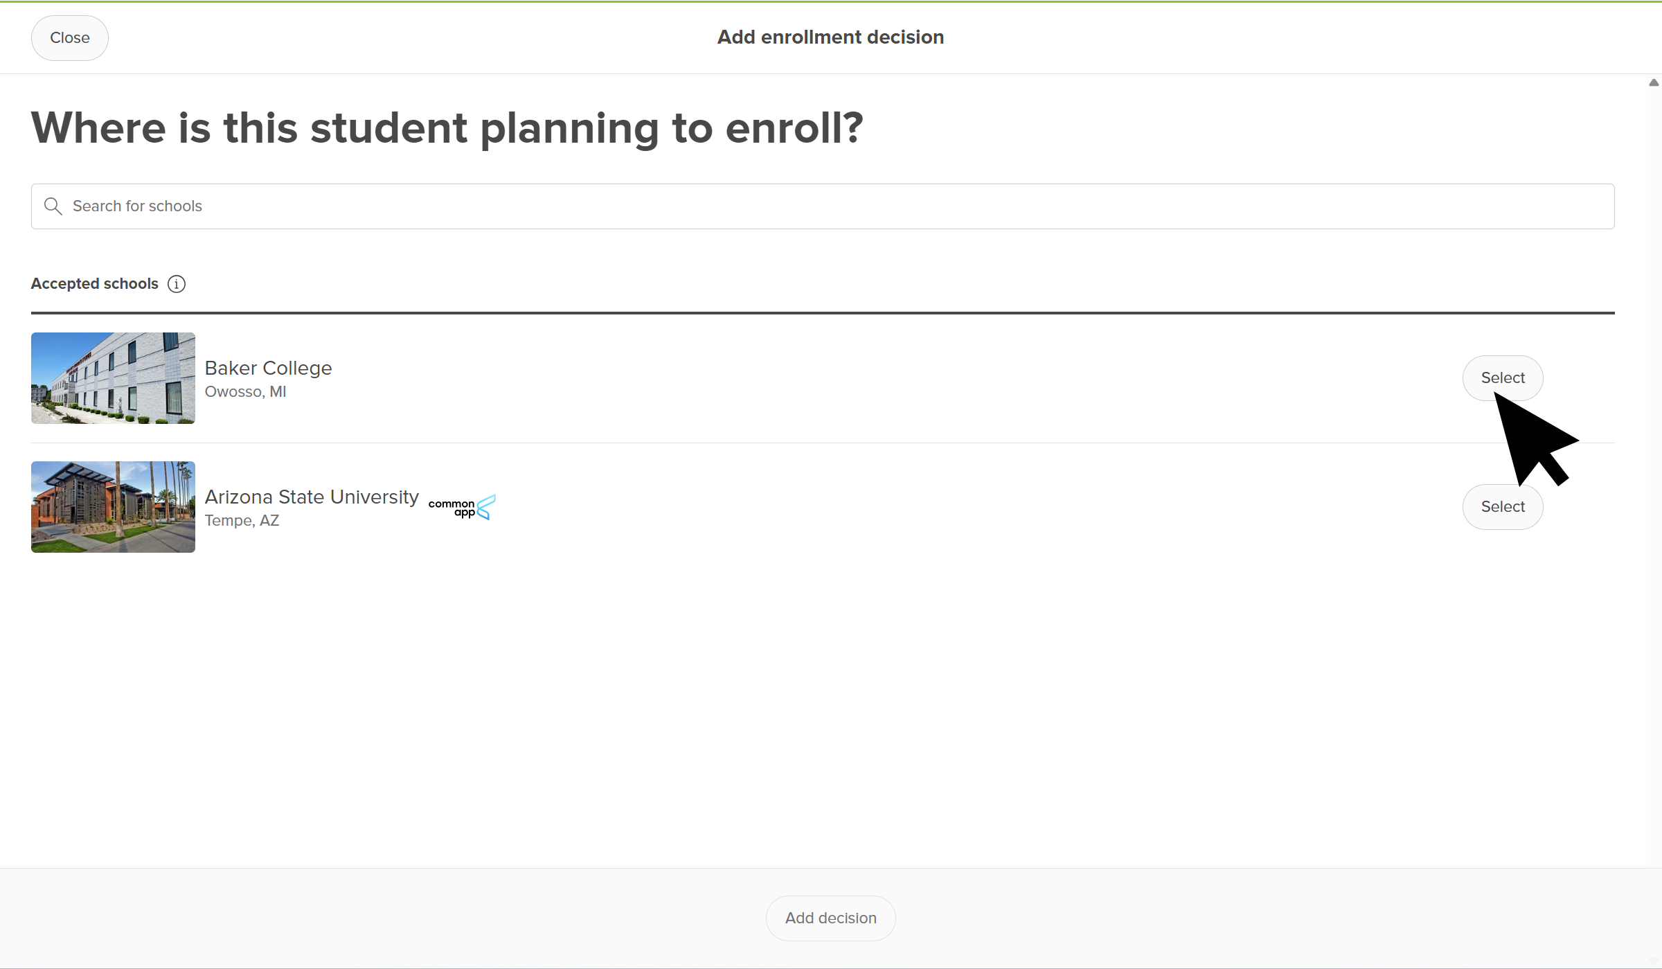Screen dimensions: 1662x969
Task: Close the enrollment decision dialog
Action: [69, 38]
